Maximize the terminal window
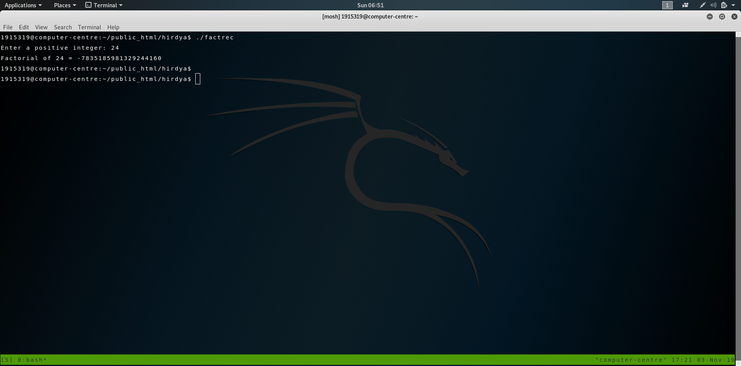The width and height of the screenshot is (741, 366). tap(722, 17)
